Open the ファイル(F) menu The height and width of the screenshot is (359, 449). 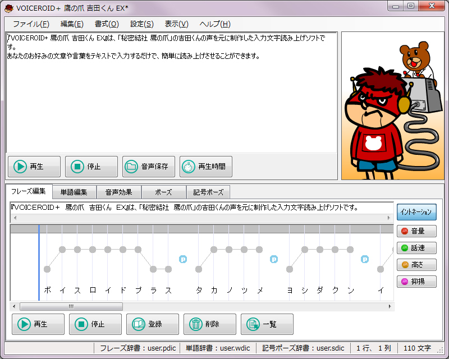coord(31,24)
